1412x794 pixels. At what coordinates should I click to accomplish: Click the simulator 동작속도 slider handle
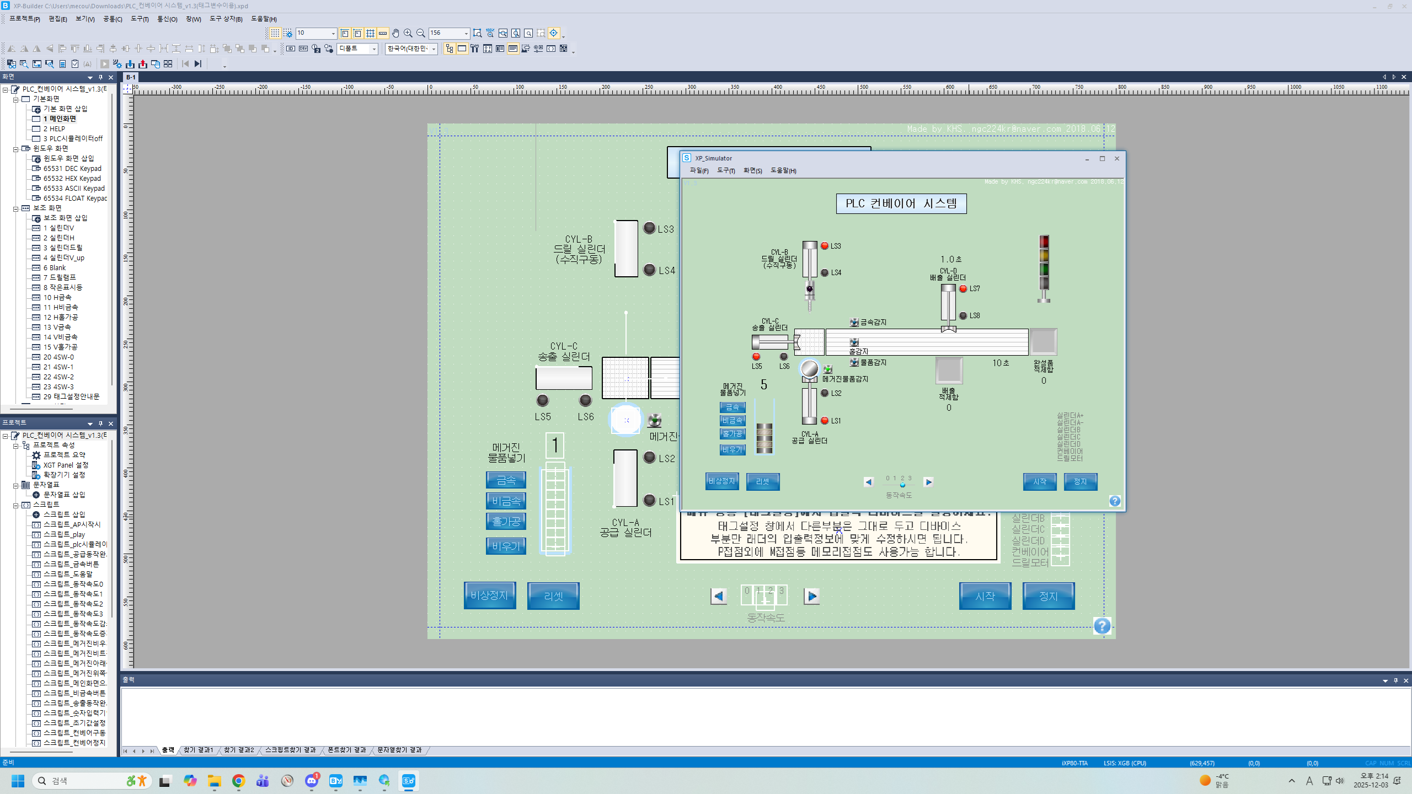click(x=902, y=485)
